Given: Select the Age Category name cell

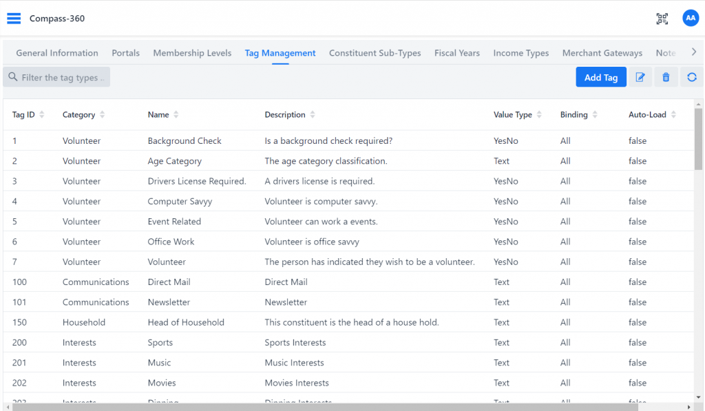Looking at the screenshot, I should tap(174, 161).
